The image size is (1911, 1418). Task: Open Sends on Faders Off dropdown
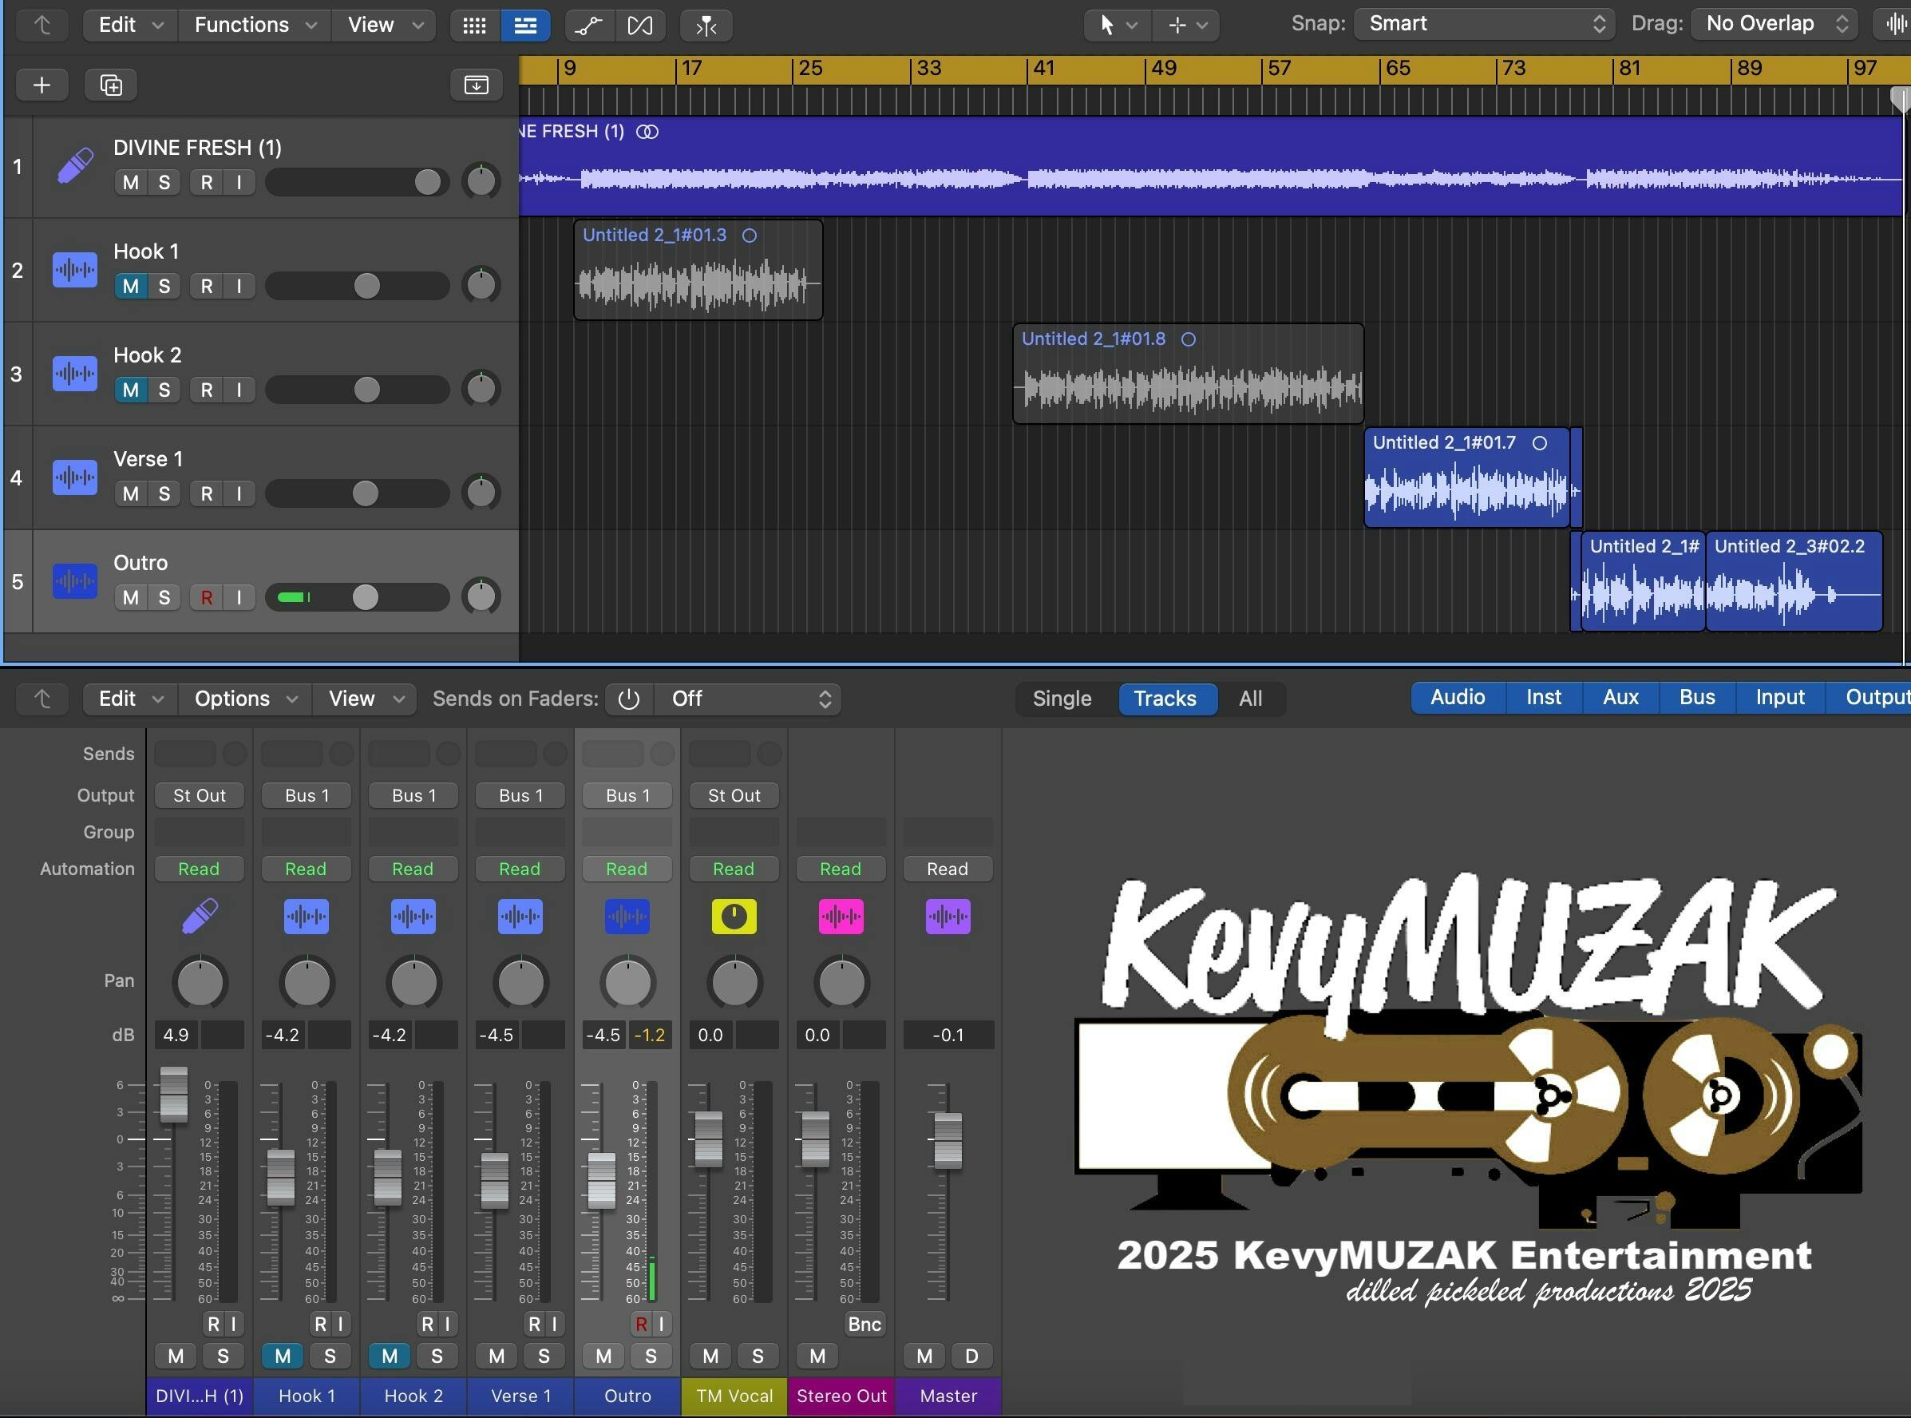pyautogui.click(x=747, y=699)
